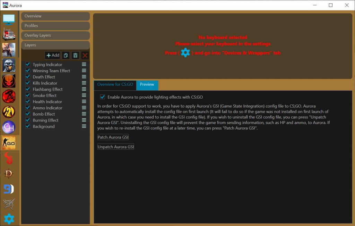Uncheck Enable Aurora lighting effects for CS:GO
This screenshot has height=226, width=355.
tap(103, 97)
